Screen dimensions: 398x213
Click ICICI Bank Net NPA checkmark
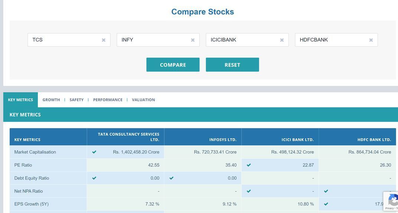coord(249,191)
